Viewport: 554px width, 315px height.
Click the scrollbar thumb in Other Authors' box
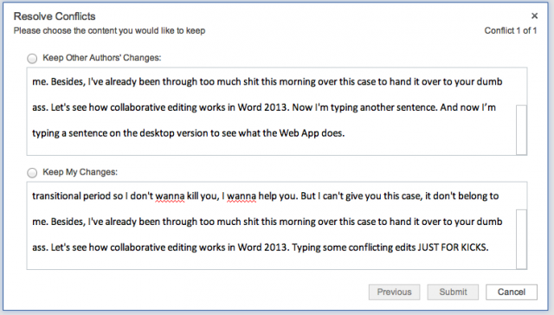[x=521, y=130]
